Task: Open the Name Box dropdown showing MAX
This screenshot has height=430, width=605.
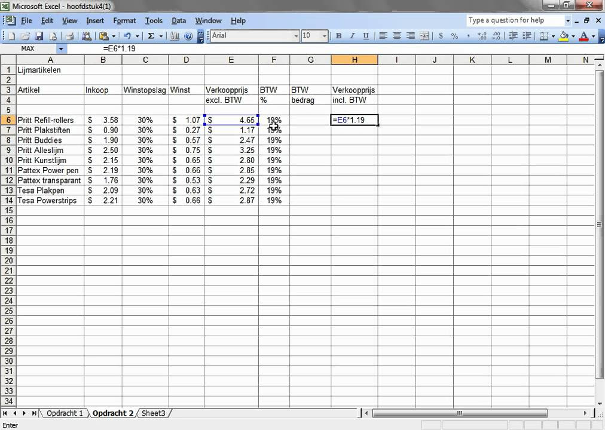Action: 61,49
